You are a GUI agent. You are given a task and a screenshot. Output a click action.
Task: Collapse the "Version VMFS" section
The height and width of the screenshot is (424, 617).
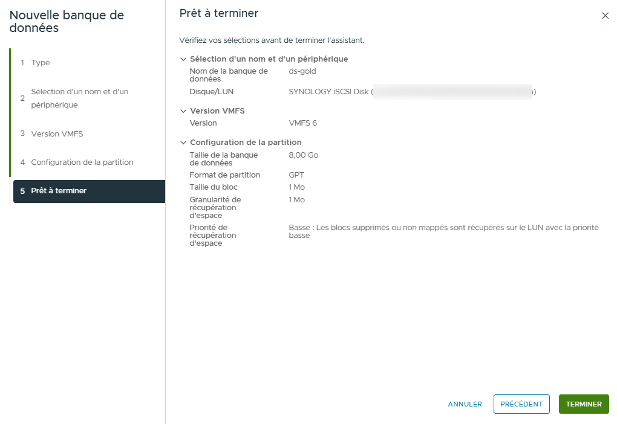pyautogui.click(x=183, y=111)
